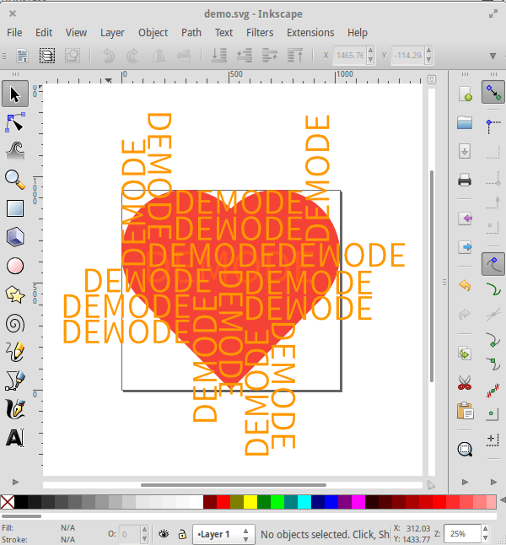Click the Undo yellow arrow icon
Screen dimensions: 506x545
coord(465,286)
